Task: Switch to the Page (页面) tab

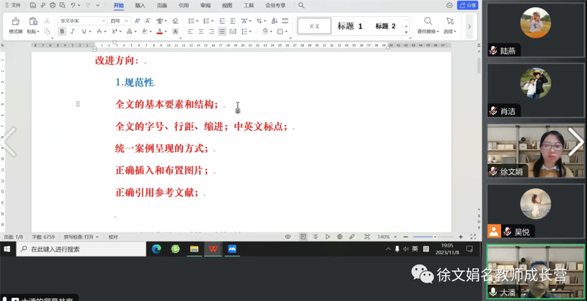Action: point(162,5)
